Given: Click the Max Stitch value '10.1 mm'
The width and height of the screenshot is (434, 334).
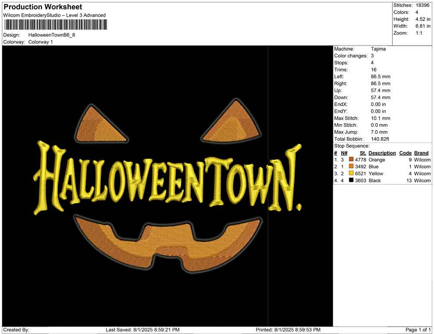Looking at the screenshot, I should click(x=381, y=118).
